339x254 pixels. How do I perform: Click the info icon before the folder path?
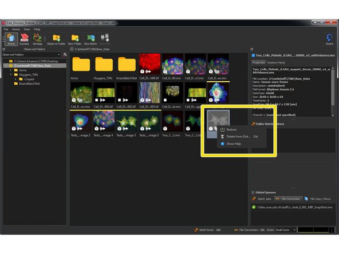(72, 49)
